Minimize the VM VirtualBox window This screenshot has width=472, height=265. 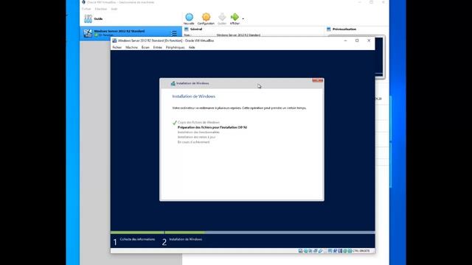[x=345, y=40]
